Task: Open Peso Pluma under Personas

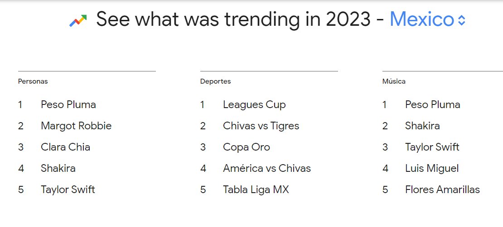Action: coord(68,104)
